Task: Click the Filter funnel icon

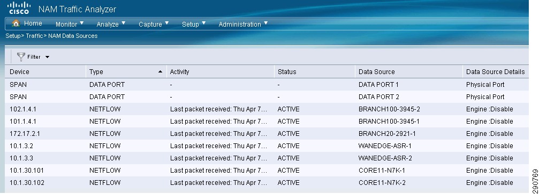Action: pyautogui.click(x=21, y=57)
